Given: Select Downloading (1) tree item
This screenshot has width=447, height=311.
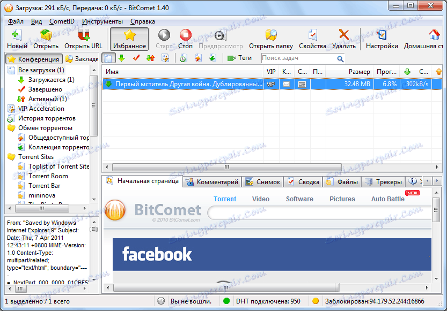Looking at the screenshot, I should pyautogui.click(x=52, y=80).
